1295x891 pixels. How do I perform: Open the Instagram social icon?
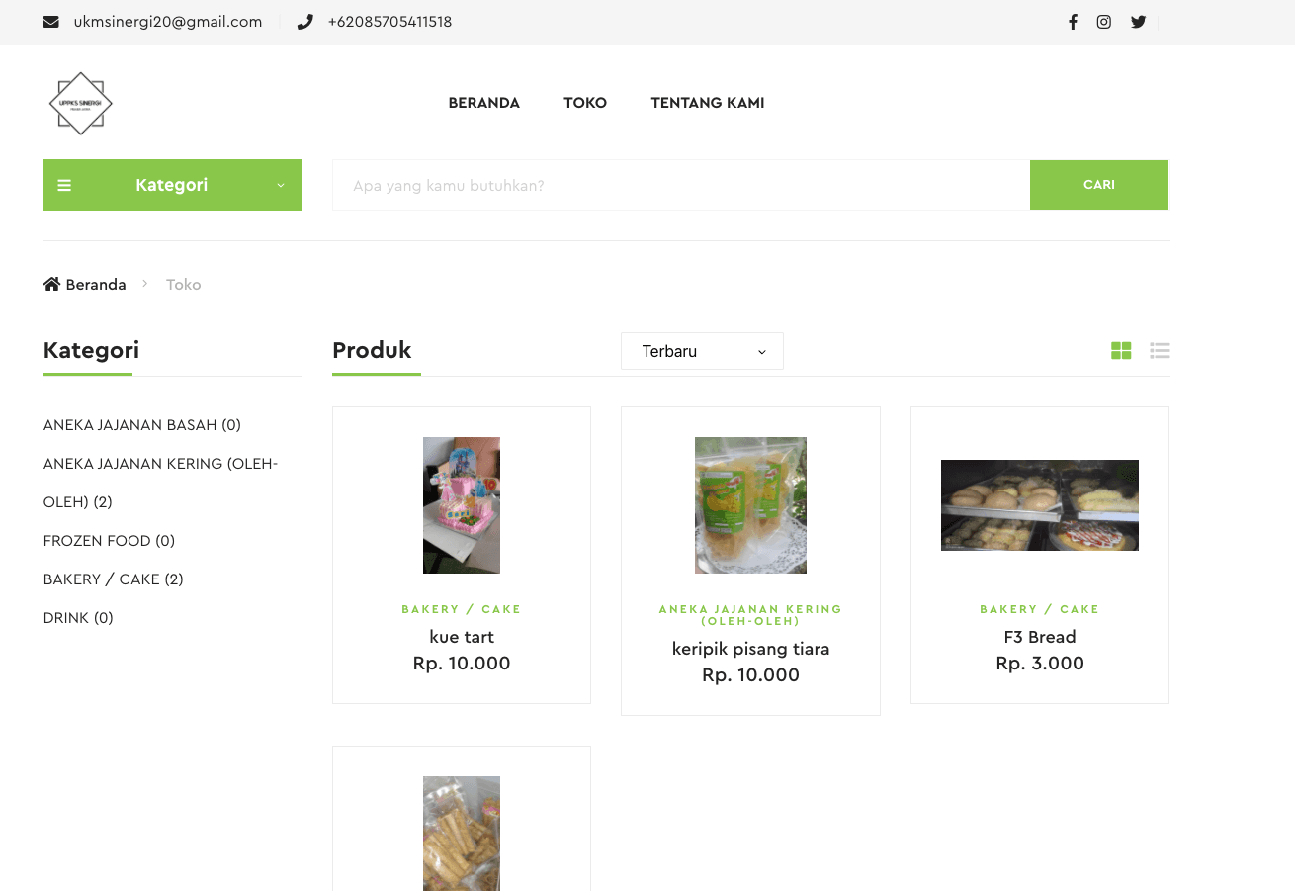point(1104,22)
